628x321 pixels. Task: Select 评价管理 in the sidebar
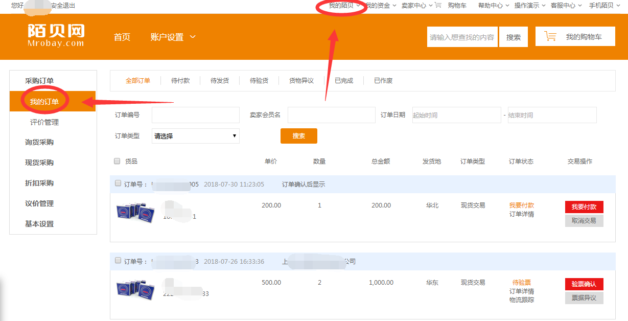pos(44,122)
